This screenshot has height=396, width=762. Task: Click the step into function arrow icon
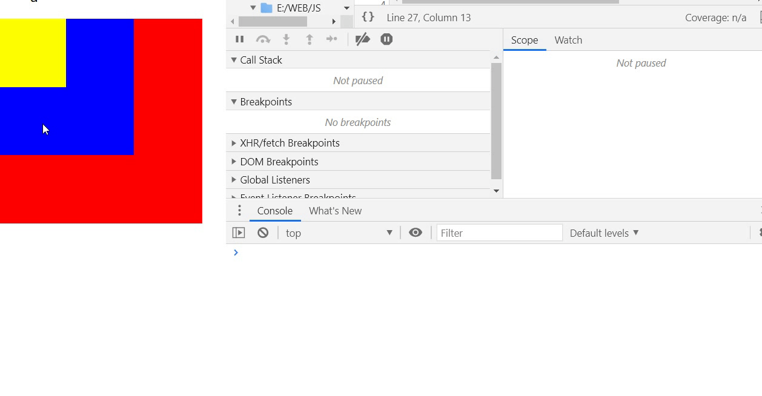point(287,39)
